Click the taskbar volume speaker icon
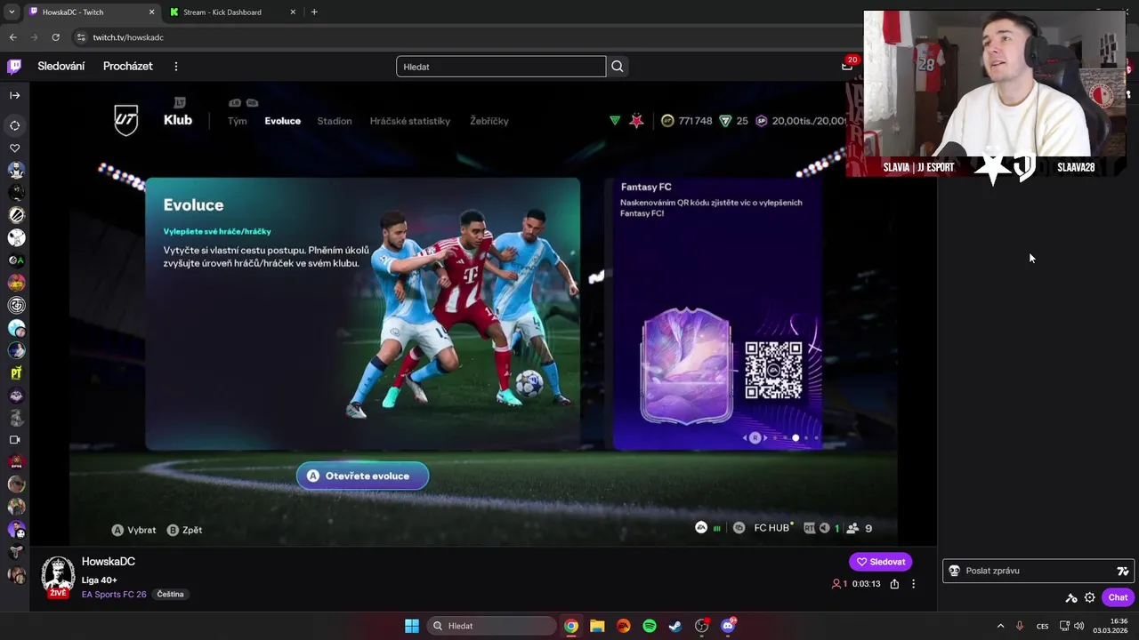Screen dimensions: 1139x640 1079,626
